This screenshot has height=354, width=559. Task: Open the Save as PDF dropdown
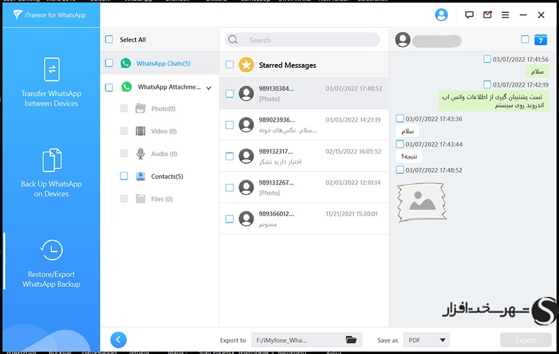[426, 340]
